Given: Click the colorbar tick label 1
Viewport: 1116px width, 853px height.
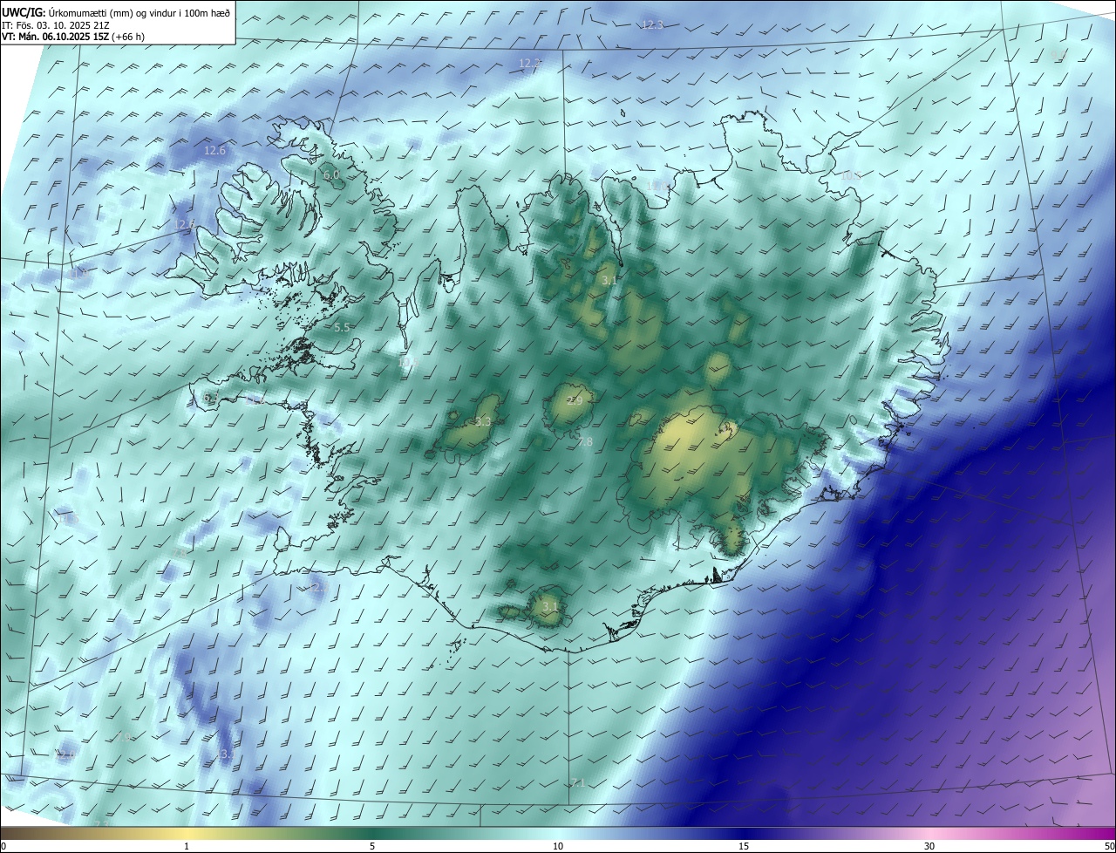Looking at the screenshot, I should coord(187,846).
